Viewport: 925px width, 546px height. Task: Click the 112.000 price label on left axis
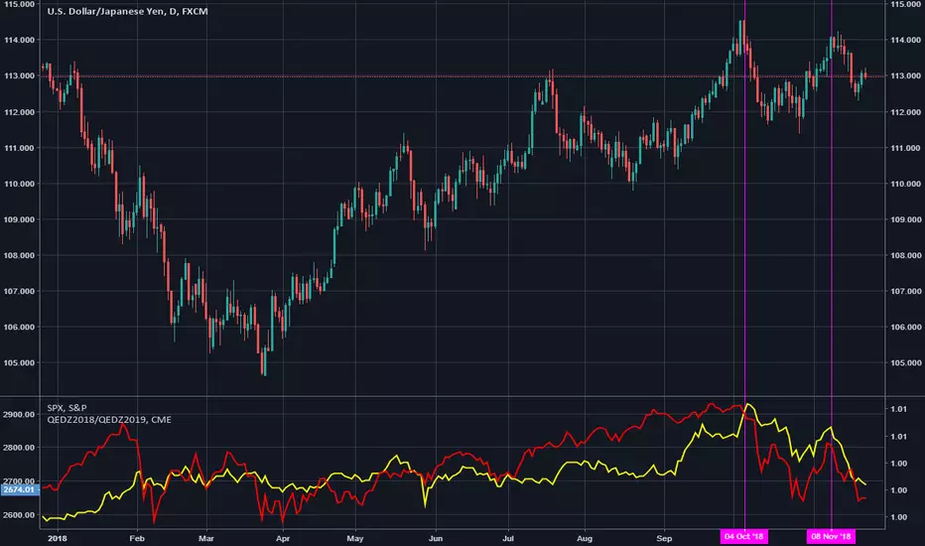point(19,112)
